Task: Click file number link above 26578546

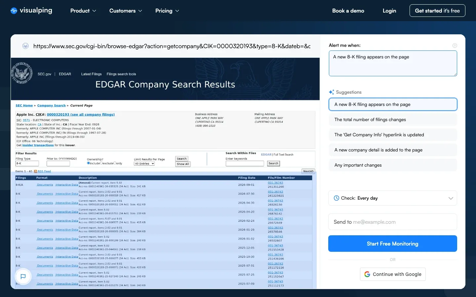Action: tap(275, 227)
